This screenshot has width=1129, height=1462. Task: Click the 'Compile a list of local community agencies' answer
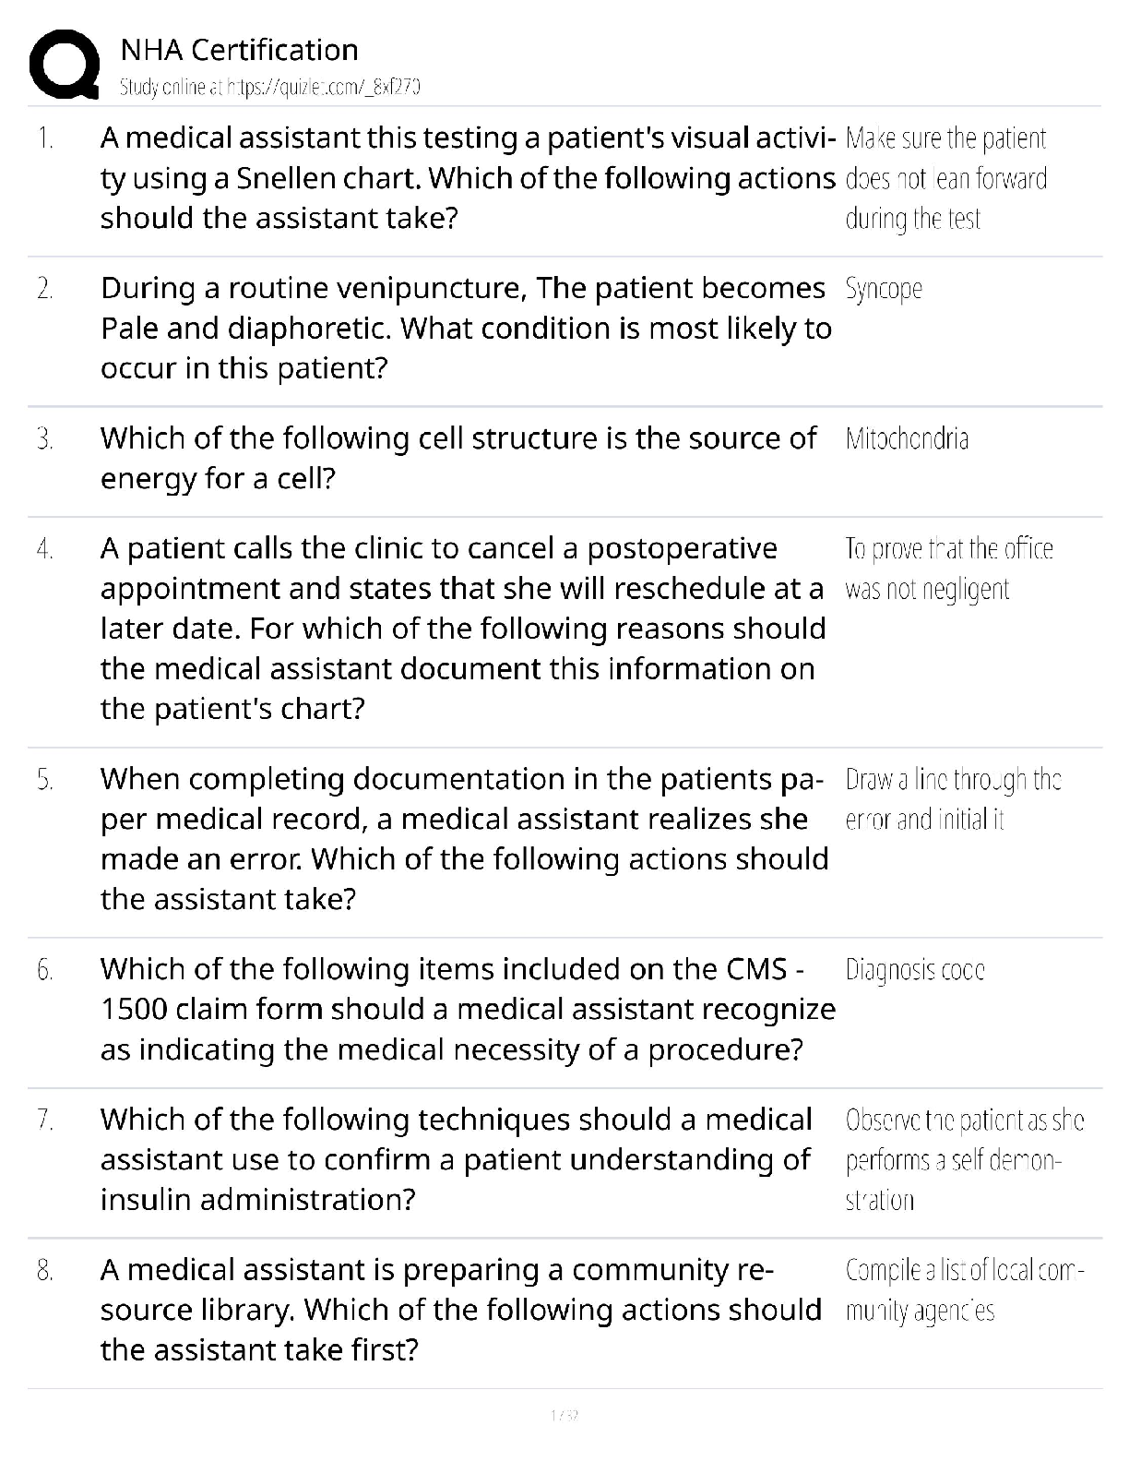pos(964,1290)
